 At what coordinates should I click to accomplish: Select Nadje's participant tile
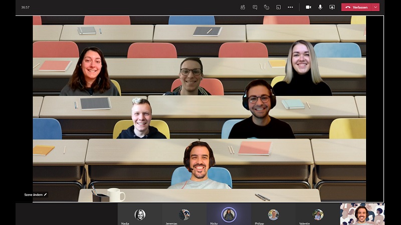coord(140,214)
